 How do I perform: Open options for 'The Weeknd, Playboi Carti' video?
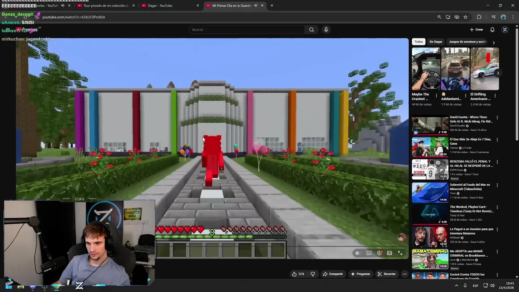497,207
